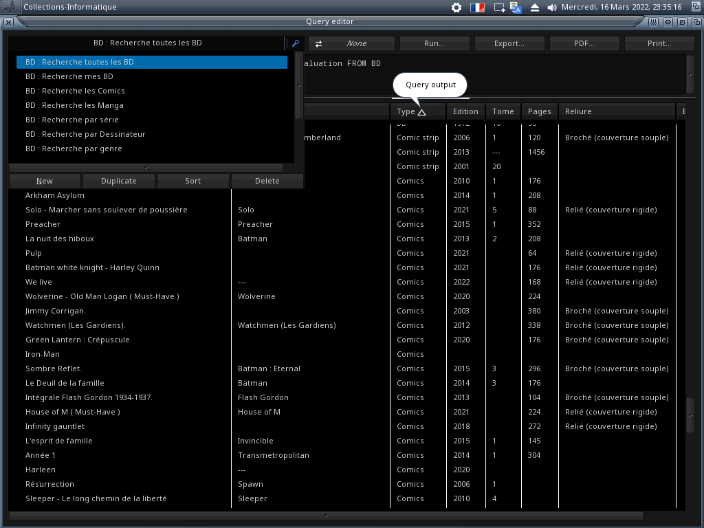Click the Type column sort arrow
Screen dimensions: 704x528
tap(421, 112)
